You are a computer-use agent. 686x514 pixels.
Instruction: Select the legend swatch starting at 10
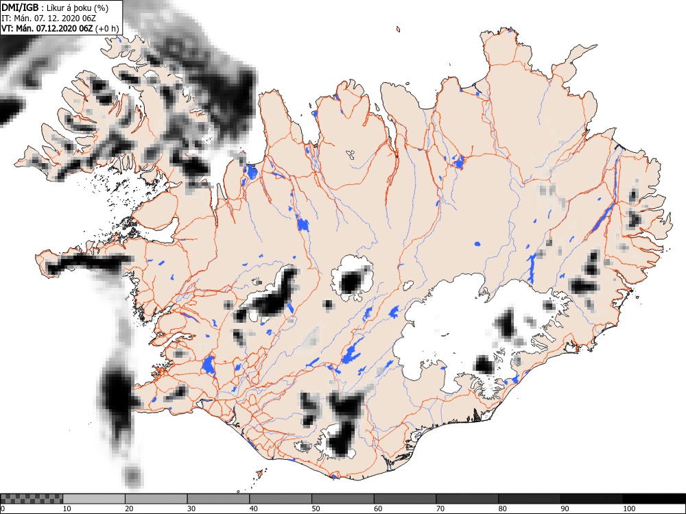pos(94,499)
